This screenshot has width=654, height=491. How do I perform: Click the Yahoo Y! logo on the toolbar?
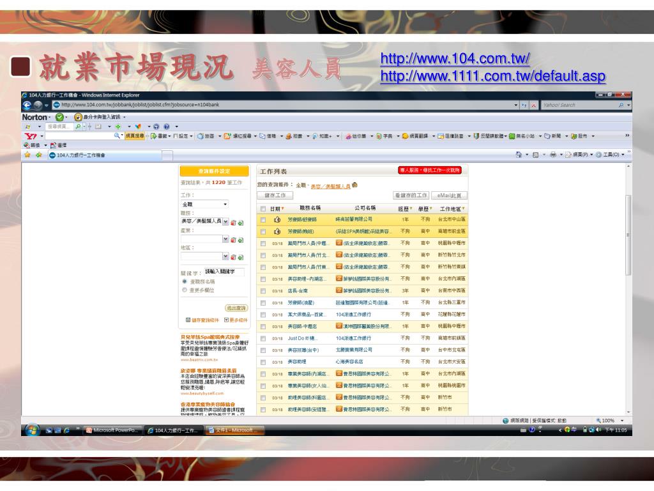[x=31, y=136]
